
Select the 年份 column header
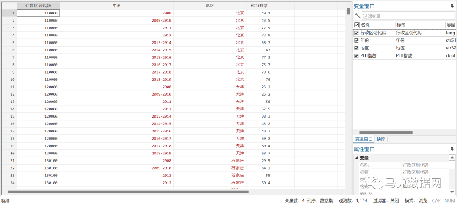point(117,5)
